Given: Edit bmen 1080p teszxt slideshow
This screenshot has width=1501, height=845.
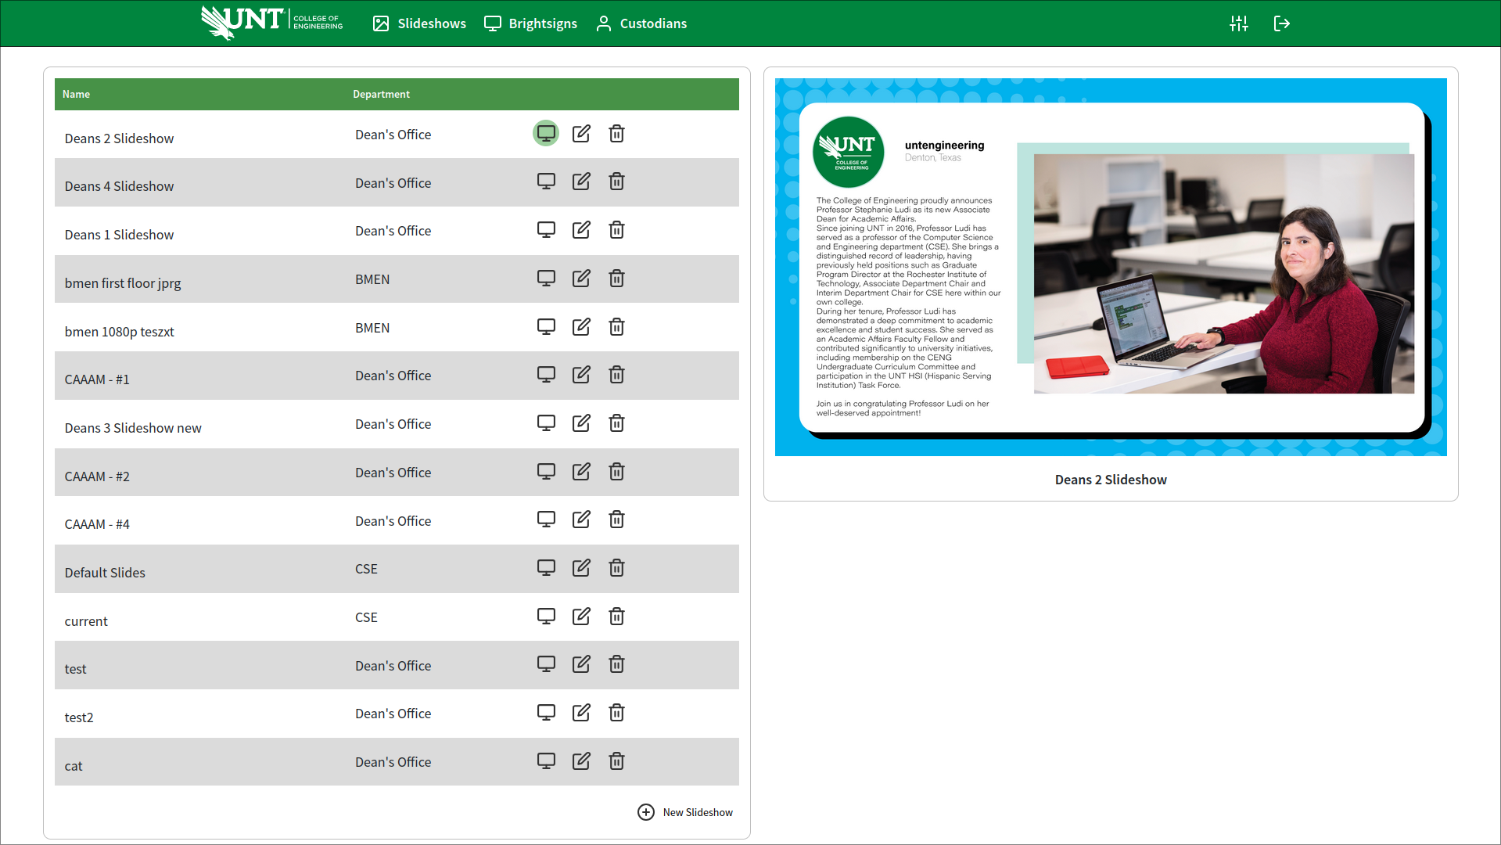Looking at the screenshot, I should 581,327.
